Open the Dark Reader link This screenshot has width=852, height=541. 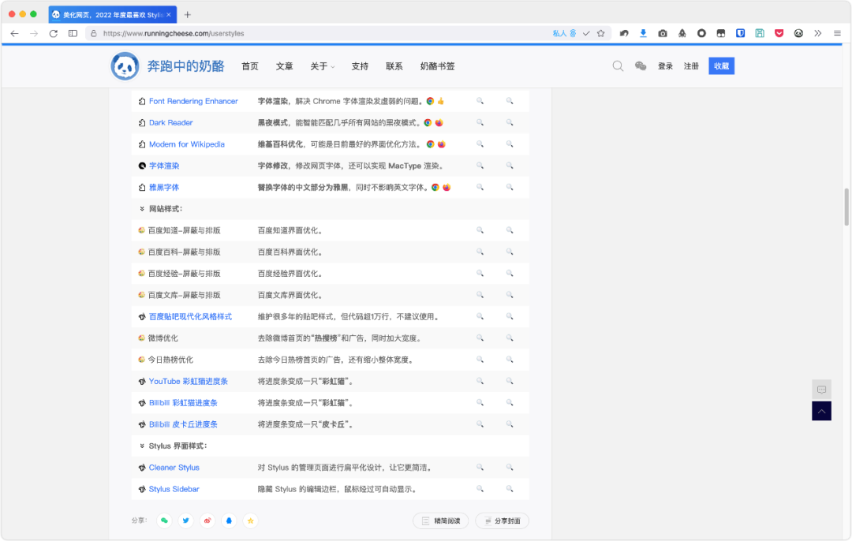[171, 123]
